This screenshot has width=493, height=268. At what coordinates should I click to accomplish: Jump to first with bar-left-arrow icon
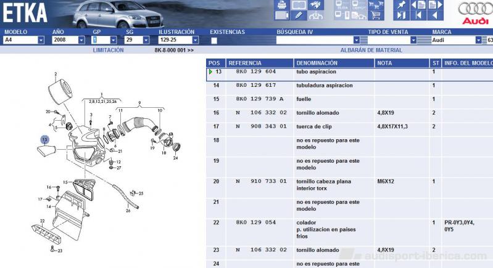(x=418, y=15)
